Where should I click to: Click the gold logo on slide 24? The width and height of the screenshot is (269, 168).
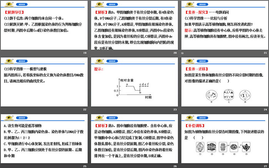pyautogui.click(x=190, y=61)
